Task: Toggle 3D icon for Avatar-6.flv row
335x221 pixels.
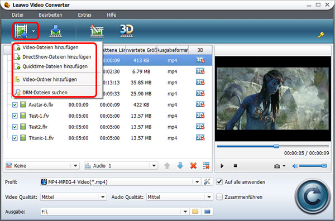Action: pos(200,104)
